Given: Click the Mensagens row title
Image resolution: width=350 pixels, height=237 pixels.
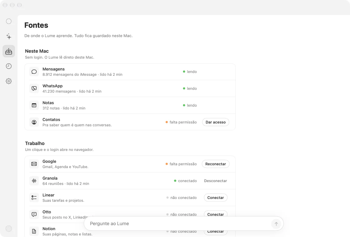Looking at the screenshot, I should pyautogui.click(x=53, y=69).
